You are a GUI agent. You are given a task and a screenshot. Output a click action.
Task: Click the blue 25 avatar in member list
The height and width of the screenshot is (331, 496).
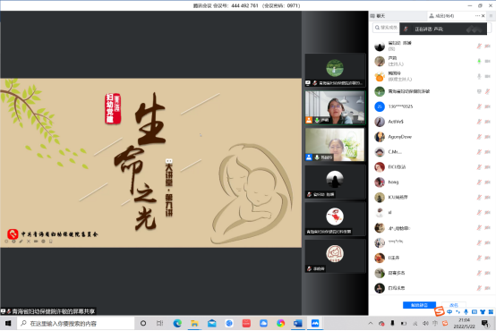coord(380,106)
